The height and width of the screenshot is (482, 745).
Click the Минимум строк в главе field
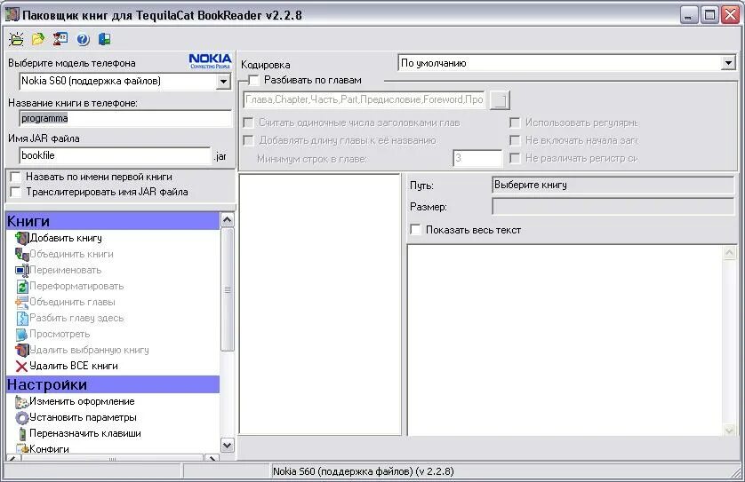477,159
